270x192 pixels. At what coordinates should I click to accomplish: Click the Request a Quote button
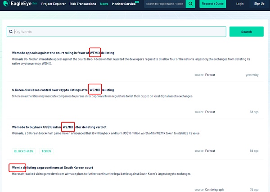click(213, 4)
